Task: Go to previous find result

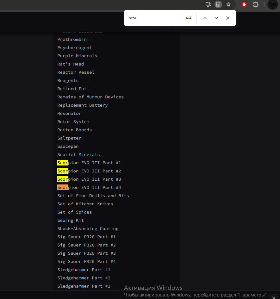Action: [x=205, y=18]
